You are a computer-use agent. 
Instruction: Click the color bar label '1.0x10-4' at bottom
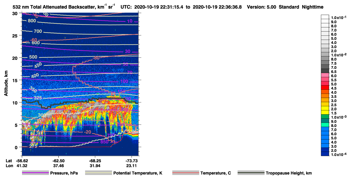pyautogui.click(x=339, y=155)
